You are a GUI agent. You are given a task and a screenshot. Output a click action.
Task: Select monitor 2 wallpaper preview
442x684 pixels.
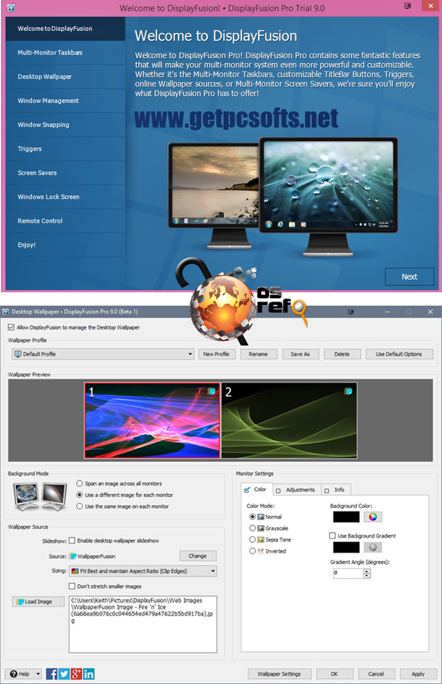pyautogui.click(x=289, y=420)
